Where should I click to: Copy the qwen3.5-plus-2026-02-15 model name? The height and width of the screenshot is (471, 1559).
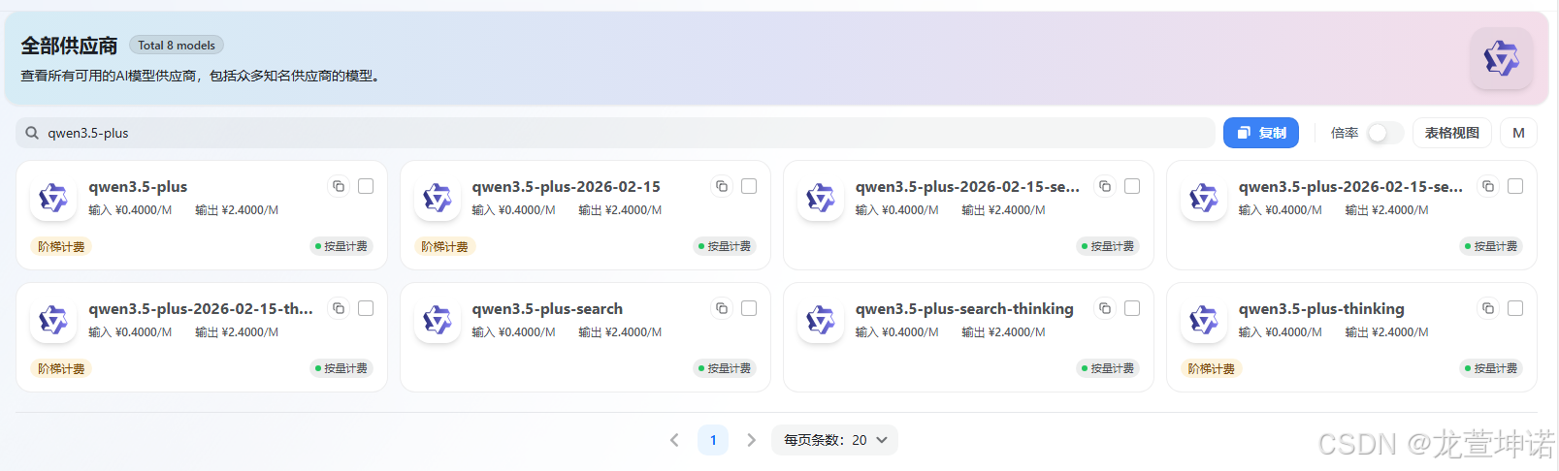722,186
